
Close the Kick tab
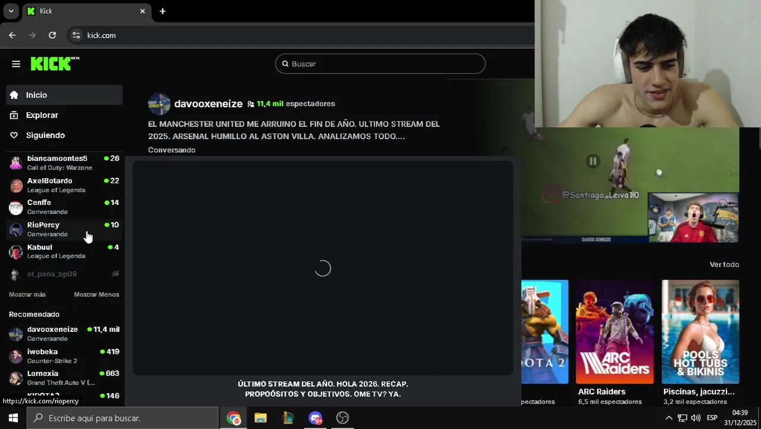(142, 11)
